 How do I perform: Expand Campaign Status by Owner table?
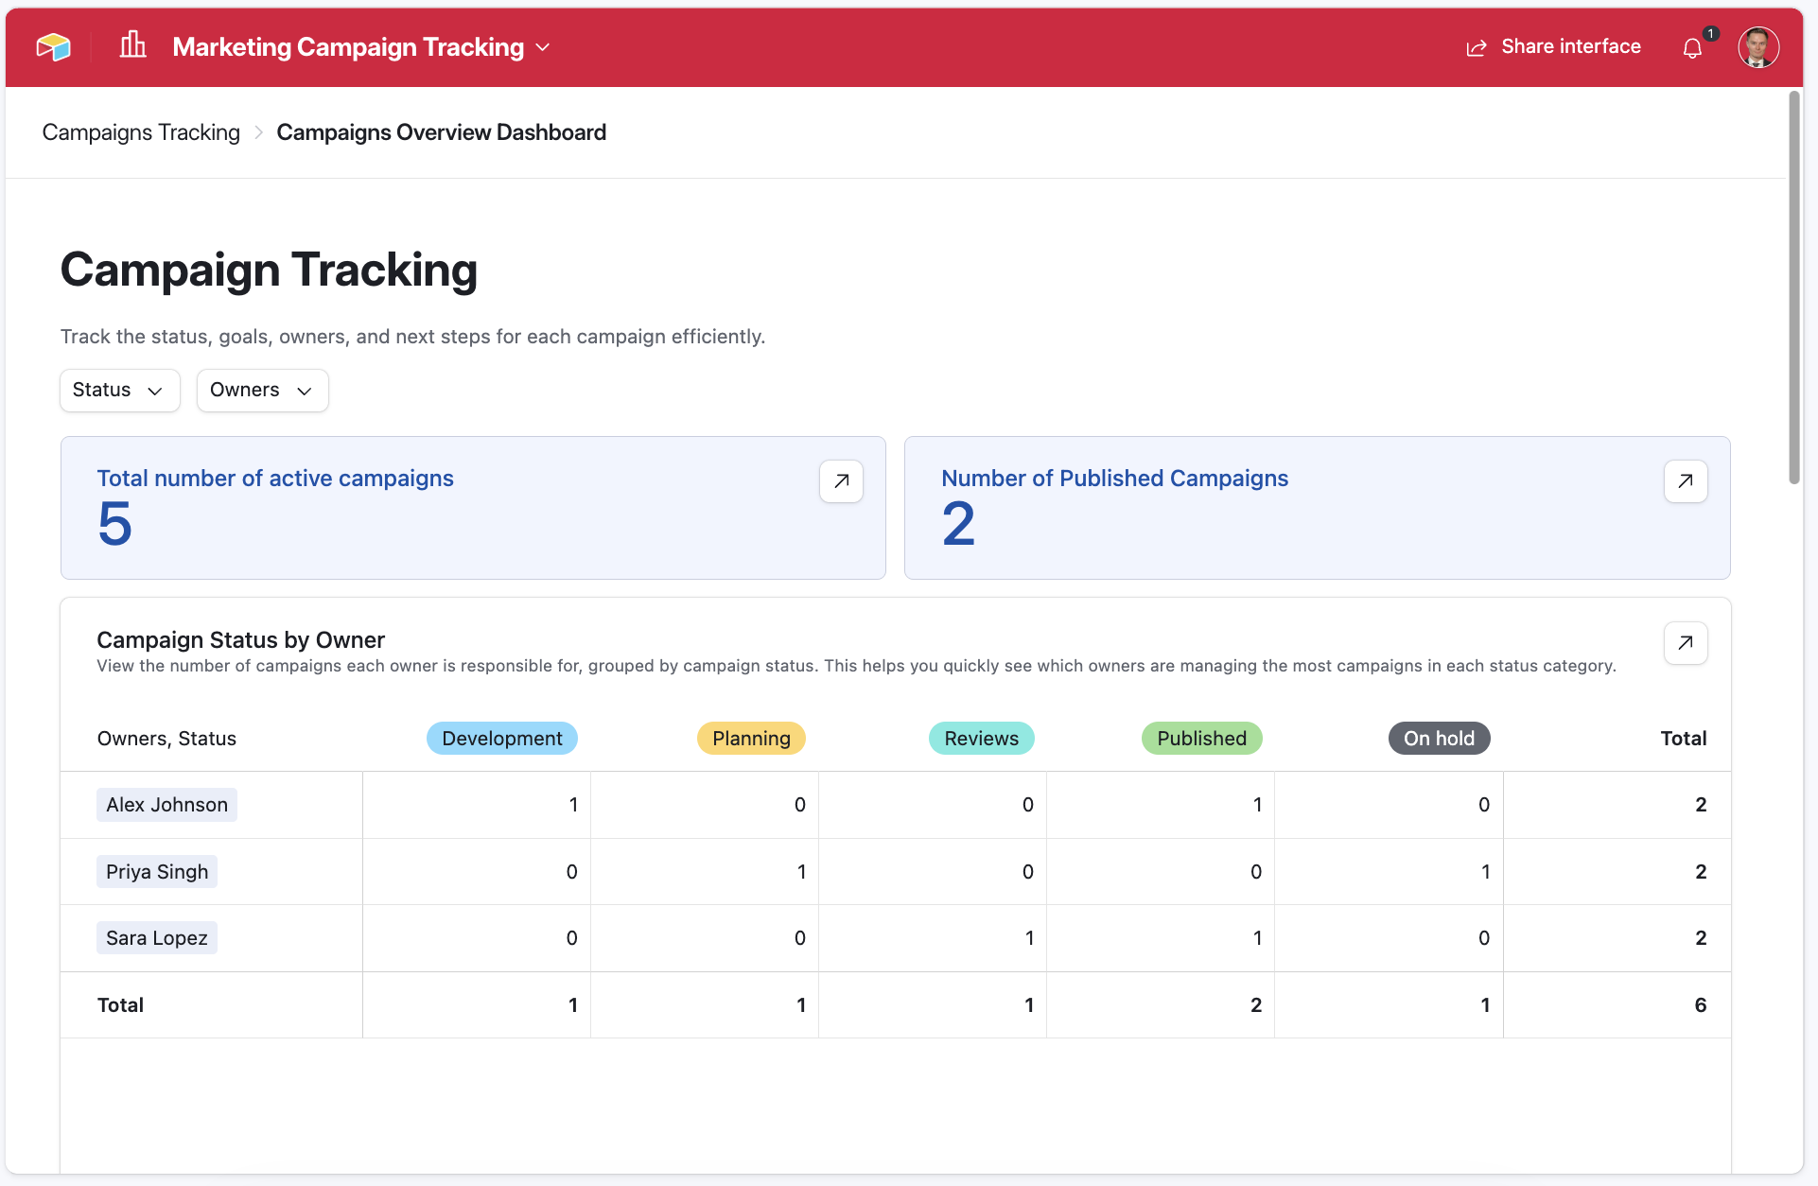1686,643
